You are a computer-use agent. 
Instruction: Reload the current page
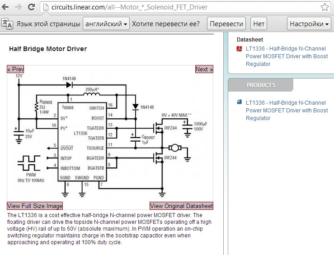32,7
